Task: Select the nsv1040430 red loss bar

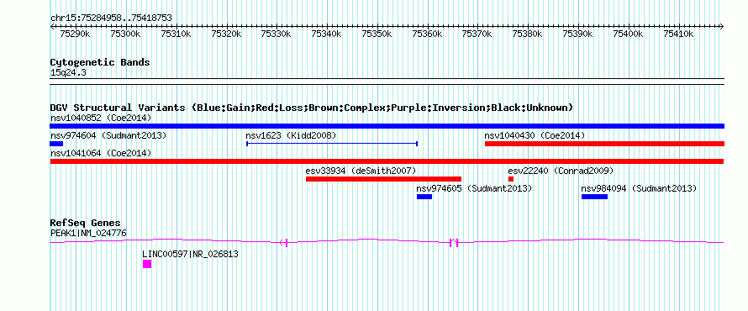Action: tap(604, 144)
